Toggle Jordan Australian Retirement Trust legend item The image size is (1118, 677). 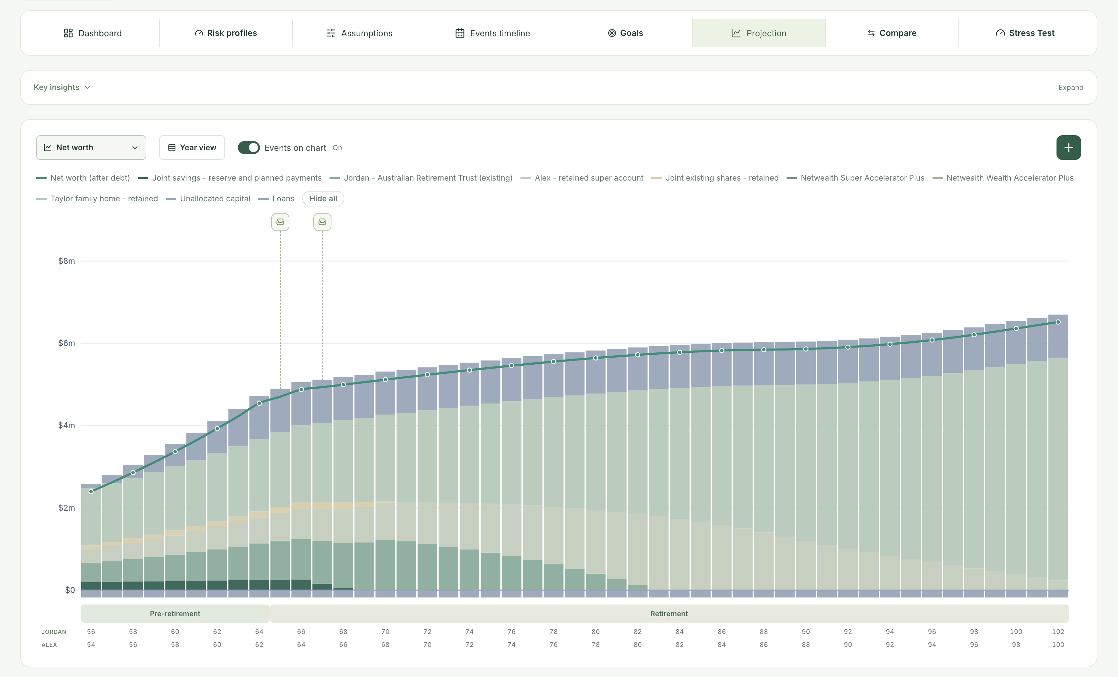[x=421, y=178]
